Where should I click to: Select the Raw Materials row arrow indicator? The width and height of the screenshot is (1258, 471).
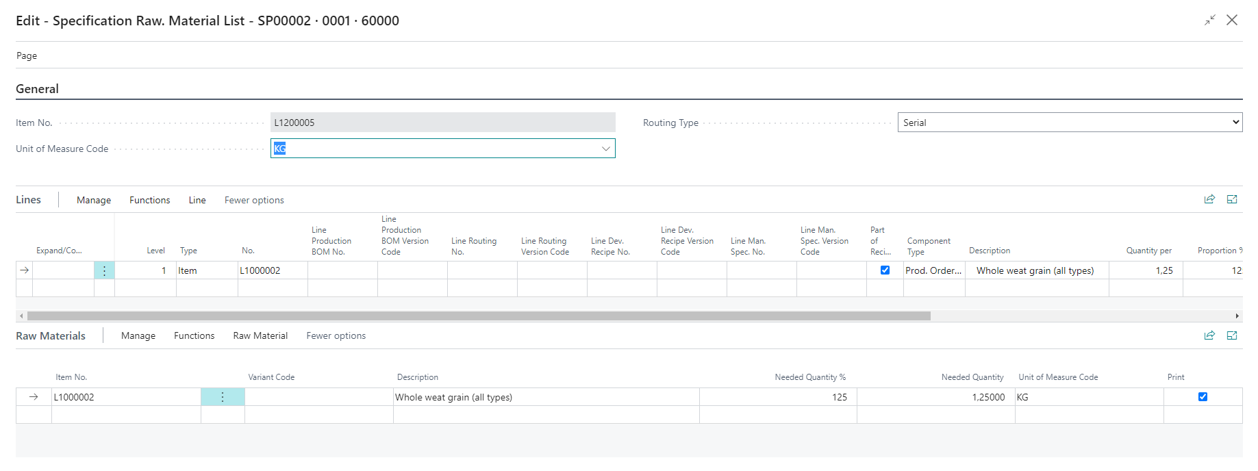[34, 397]
